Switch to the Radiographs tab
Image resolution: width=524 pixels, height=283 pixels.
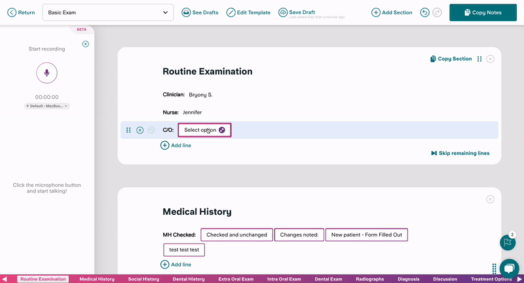coord(370,279)
